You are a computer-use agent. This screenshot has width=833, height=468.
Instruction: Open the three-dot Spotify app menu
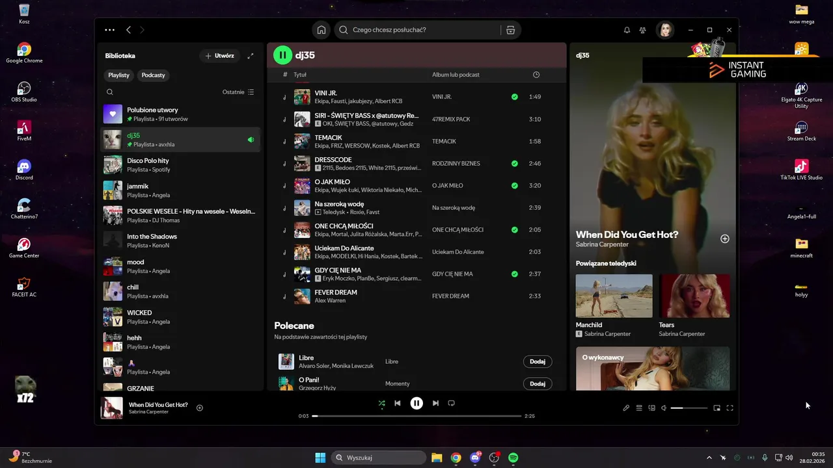[109, 30]
